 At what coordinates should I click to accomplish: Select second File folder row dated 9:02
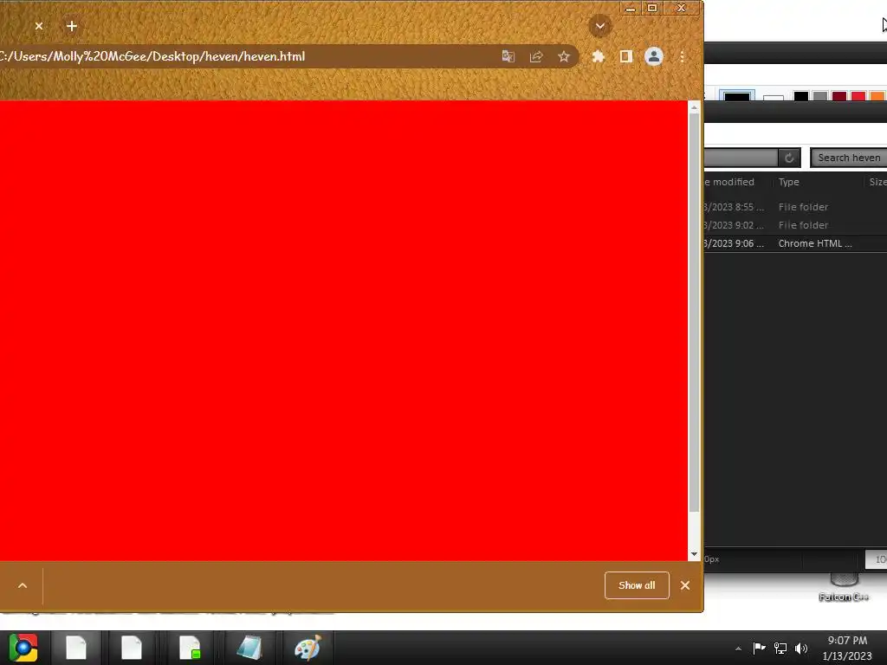(x=795, y=225)
